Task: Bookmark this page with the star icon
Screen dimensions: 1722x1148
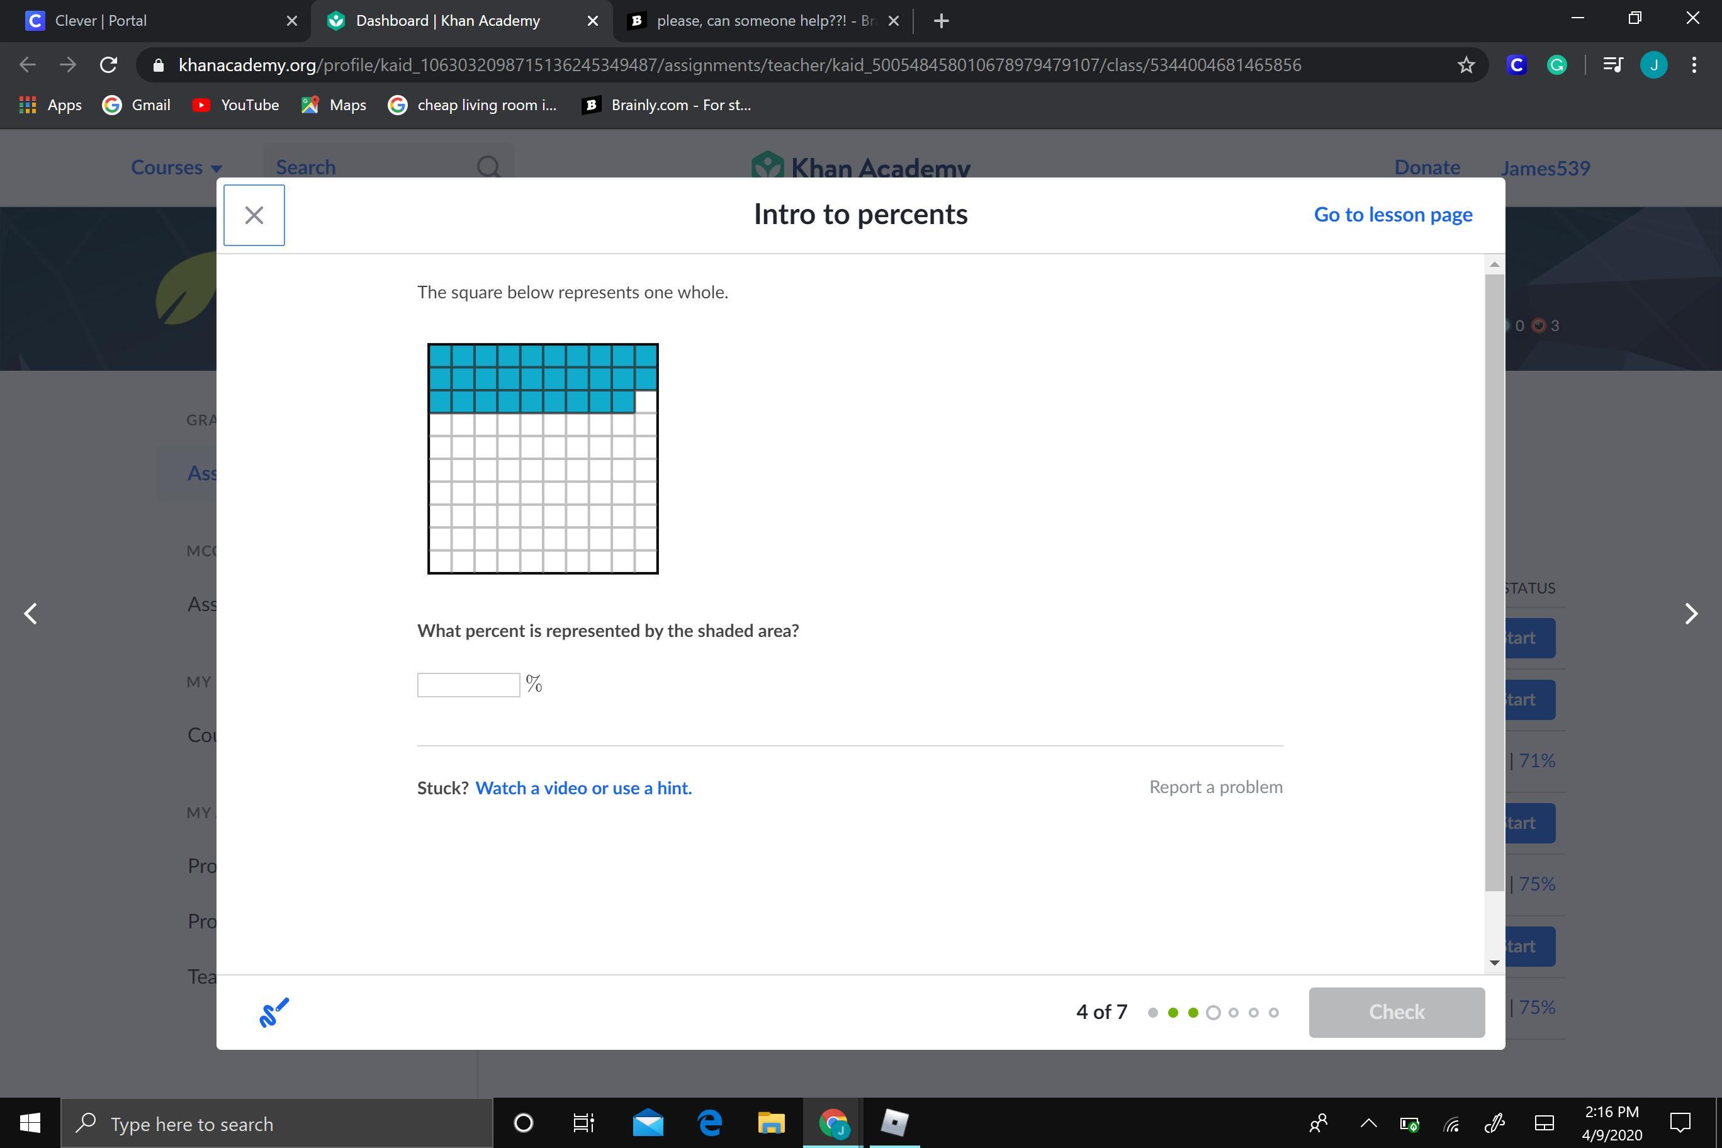Action: coord(1466,65)
